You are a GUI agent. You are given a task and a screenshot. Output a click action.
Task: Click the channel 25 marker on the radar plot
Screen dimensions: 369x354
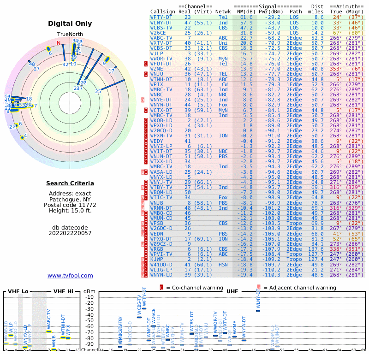(98, 91)
